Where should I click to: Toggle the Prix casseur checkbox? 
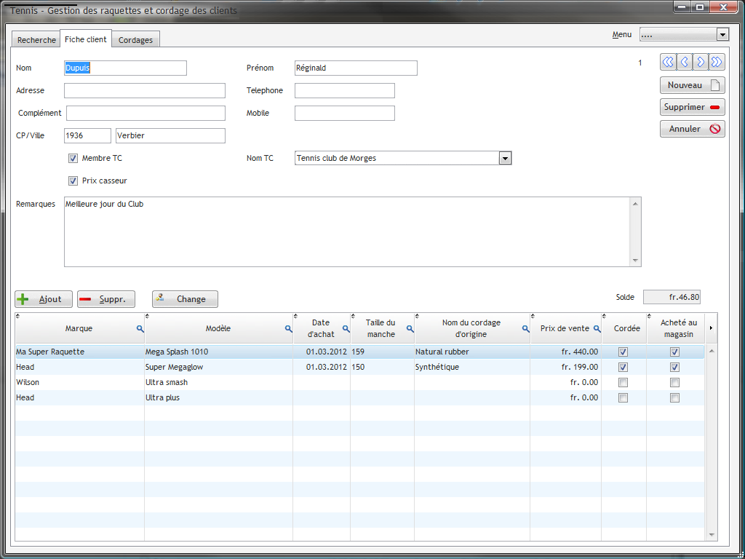(x=73, y=181)
